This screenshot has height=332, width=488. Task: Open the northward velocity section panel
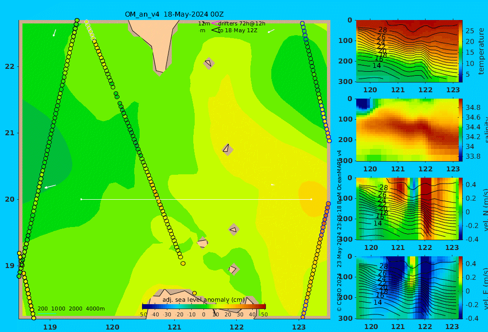coord(407,208)
